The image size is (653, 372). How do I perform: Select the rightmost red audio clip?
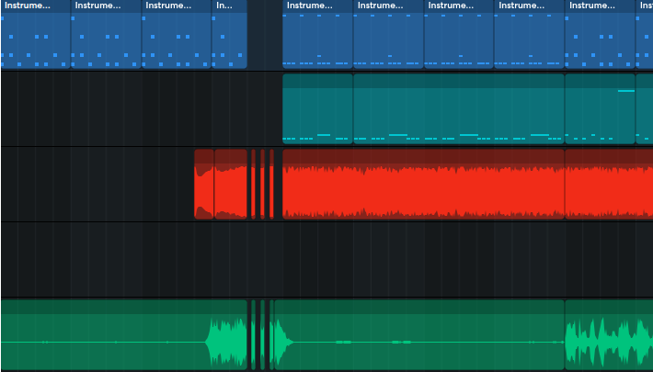609,184
